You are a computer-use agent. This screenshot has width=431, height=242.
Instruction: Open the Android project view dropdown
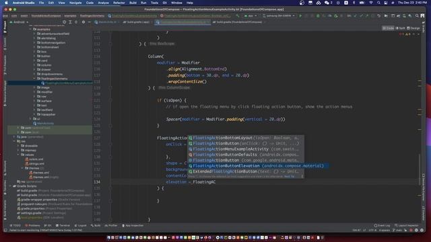pos(19,22)
